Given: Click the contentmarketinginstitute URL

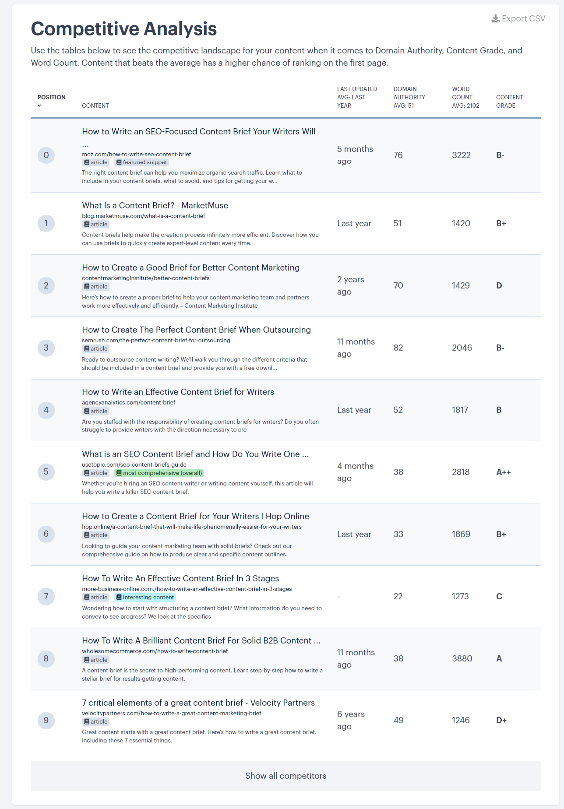Looking at the screenshot, I should point(145,278).
